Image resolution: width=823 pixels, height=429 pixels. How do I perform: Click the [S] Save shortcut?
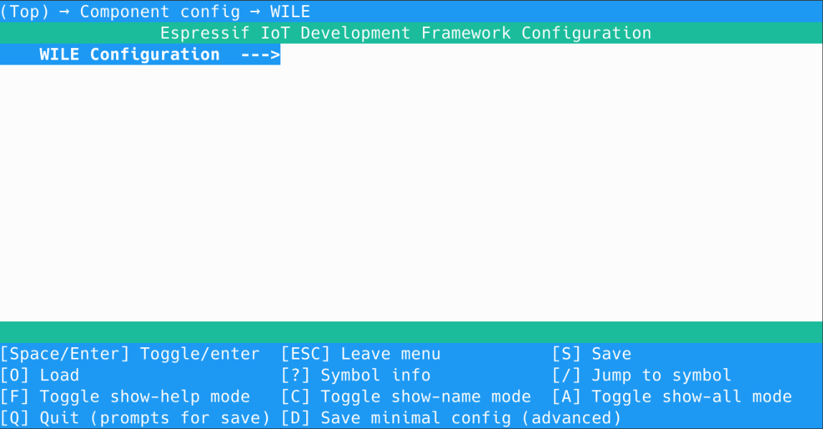click(x=591, y=354)
